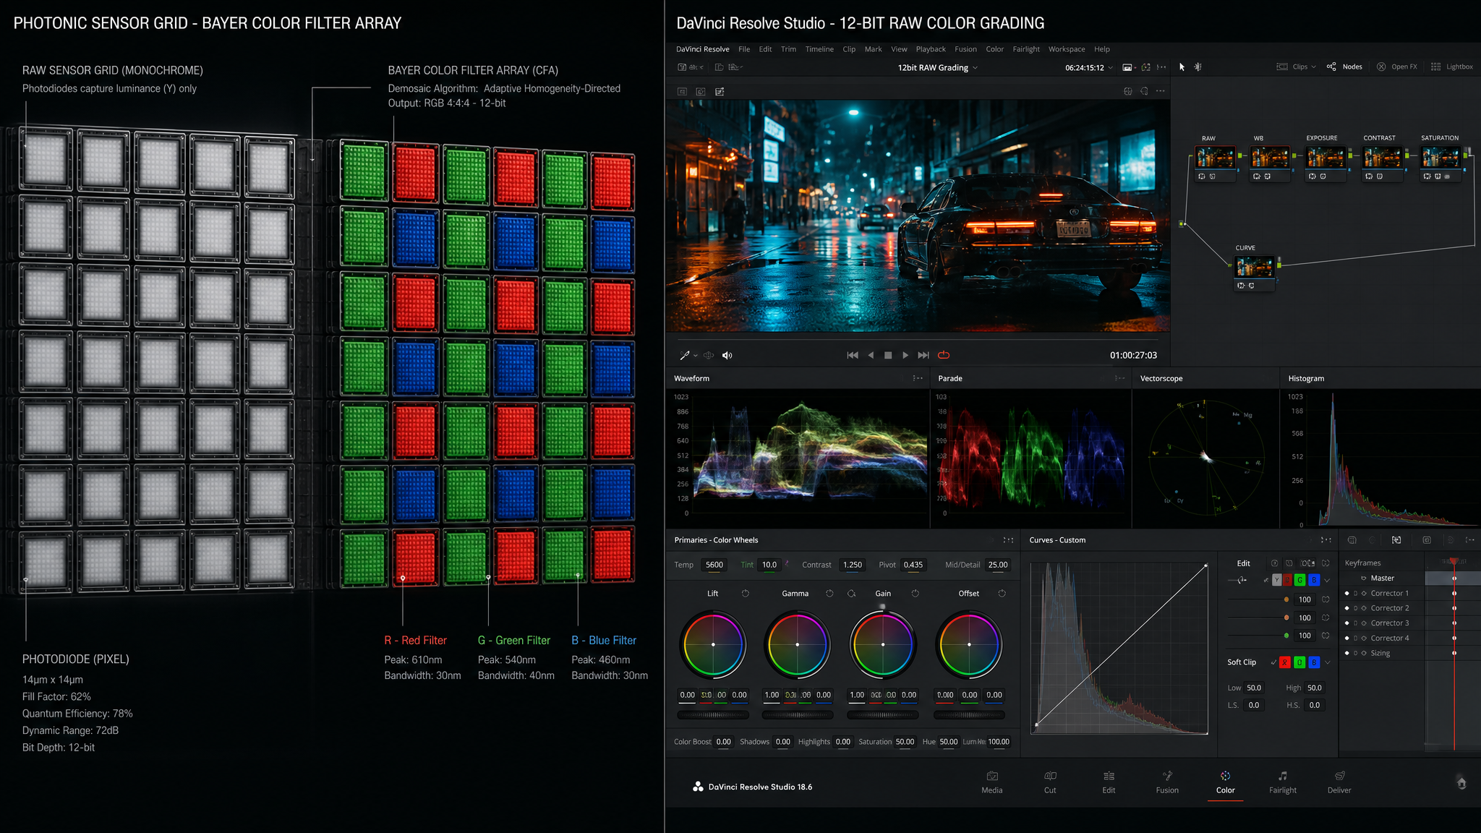This screenshot has width=1481, height=833.
Task: Toggle Soft Clip red channel
Action: 1285,662
